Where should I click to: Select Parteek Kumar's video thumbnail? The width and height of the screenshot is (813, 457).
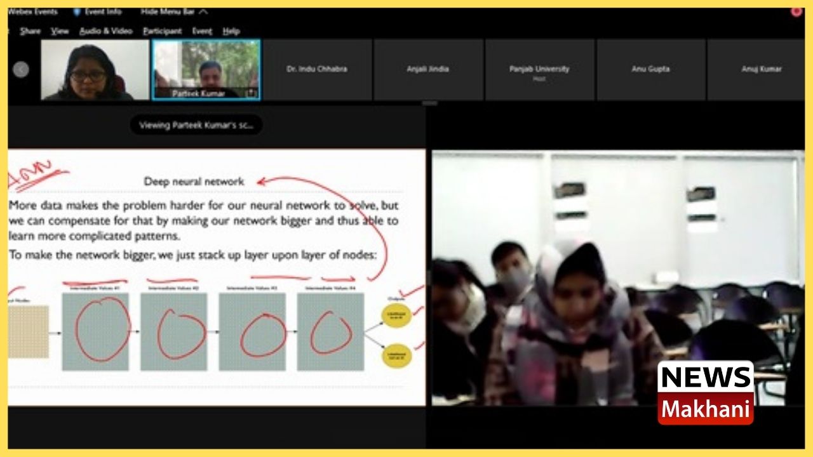(x=206, y=69)
